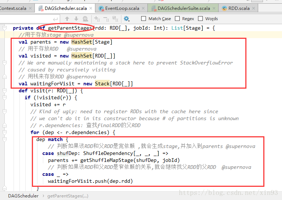Open search filter gear settings

pyautogui.click(x=127, y=19)
